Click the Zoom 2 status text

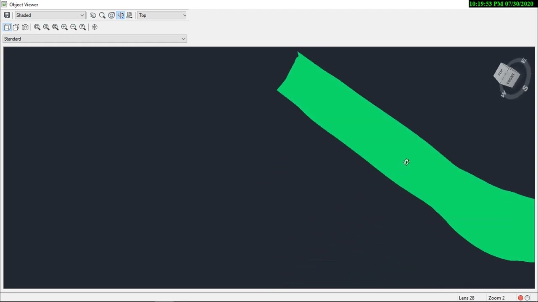point(496,298)
